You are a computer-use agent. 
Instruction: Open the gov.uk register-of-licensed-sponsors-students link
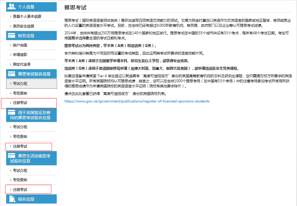click(137, 101)
